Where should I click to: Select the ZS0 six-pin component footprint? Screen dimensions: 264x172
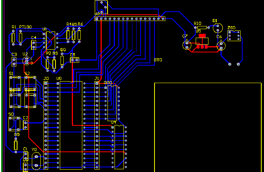click(x=234, y=36)
